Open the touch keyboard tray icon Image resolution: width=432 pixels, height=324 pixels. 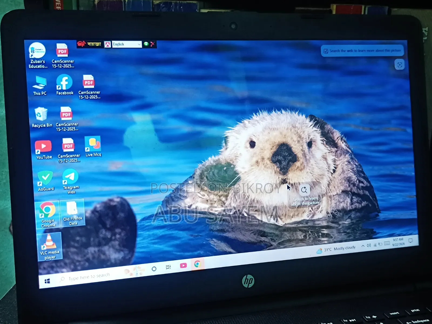[387, 243]
